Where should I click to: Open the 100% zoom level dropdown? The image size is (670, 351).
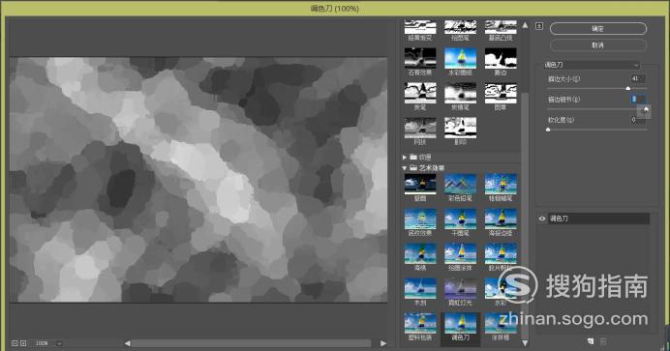tap(59, 343)
